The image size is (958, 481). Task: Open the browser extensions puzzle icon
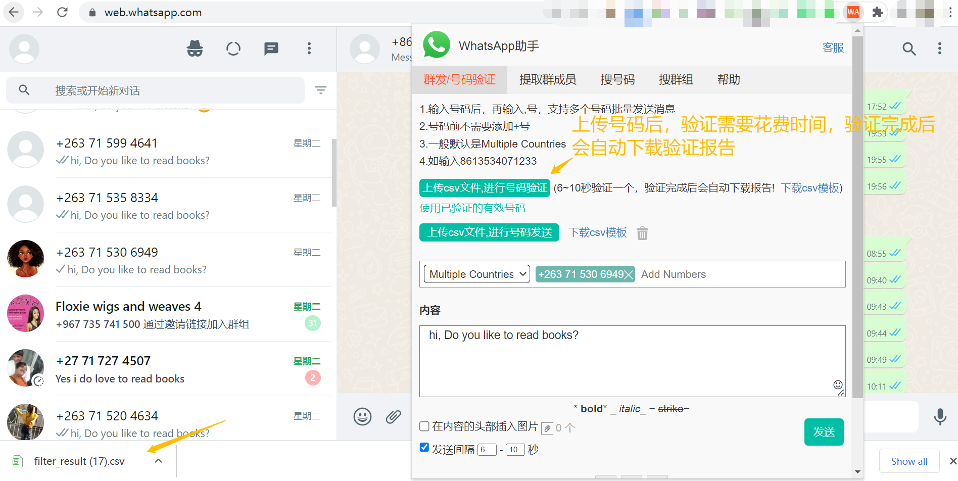coord(878,12)
